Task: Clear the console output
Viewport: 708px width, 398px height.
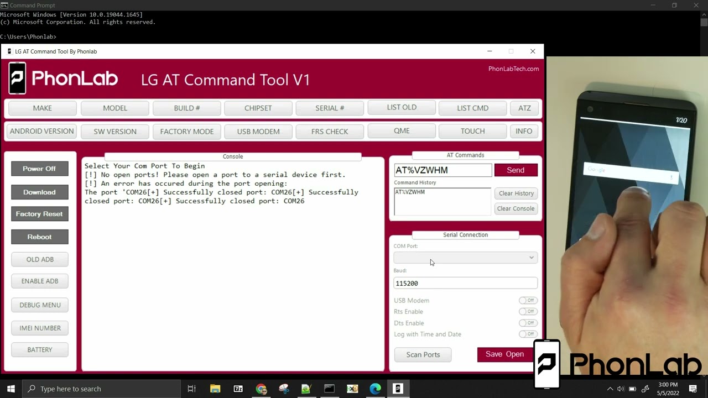Action: (x=516, y=208)
